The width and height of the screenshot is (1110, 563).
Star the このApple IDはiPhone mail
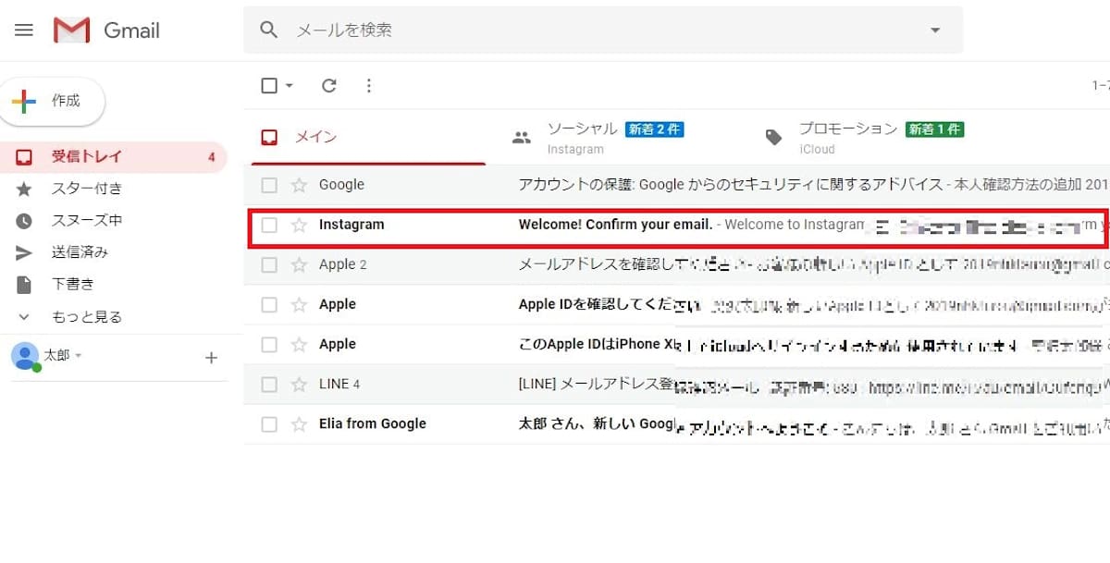(299, 344)
